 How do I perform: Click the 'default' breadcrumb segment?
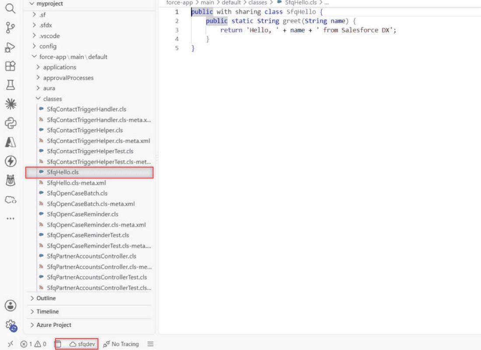click(231, 3)
